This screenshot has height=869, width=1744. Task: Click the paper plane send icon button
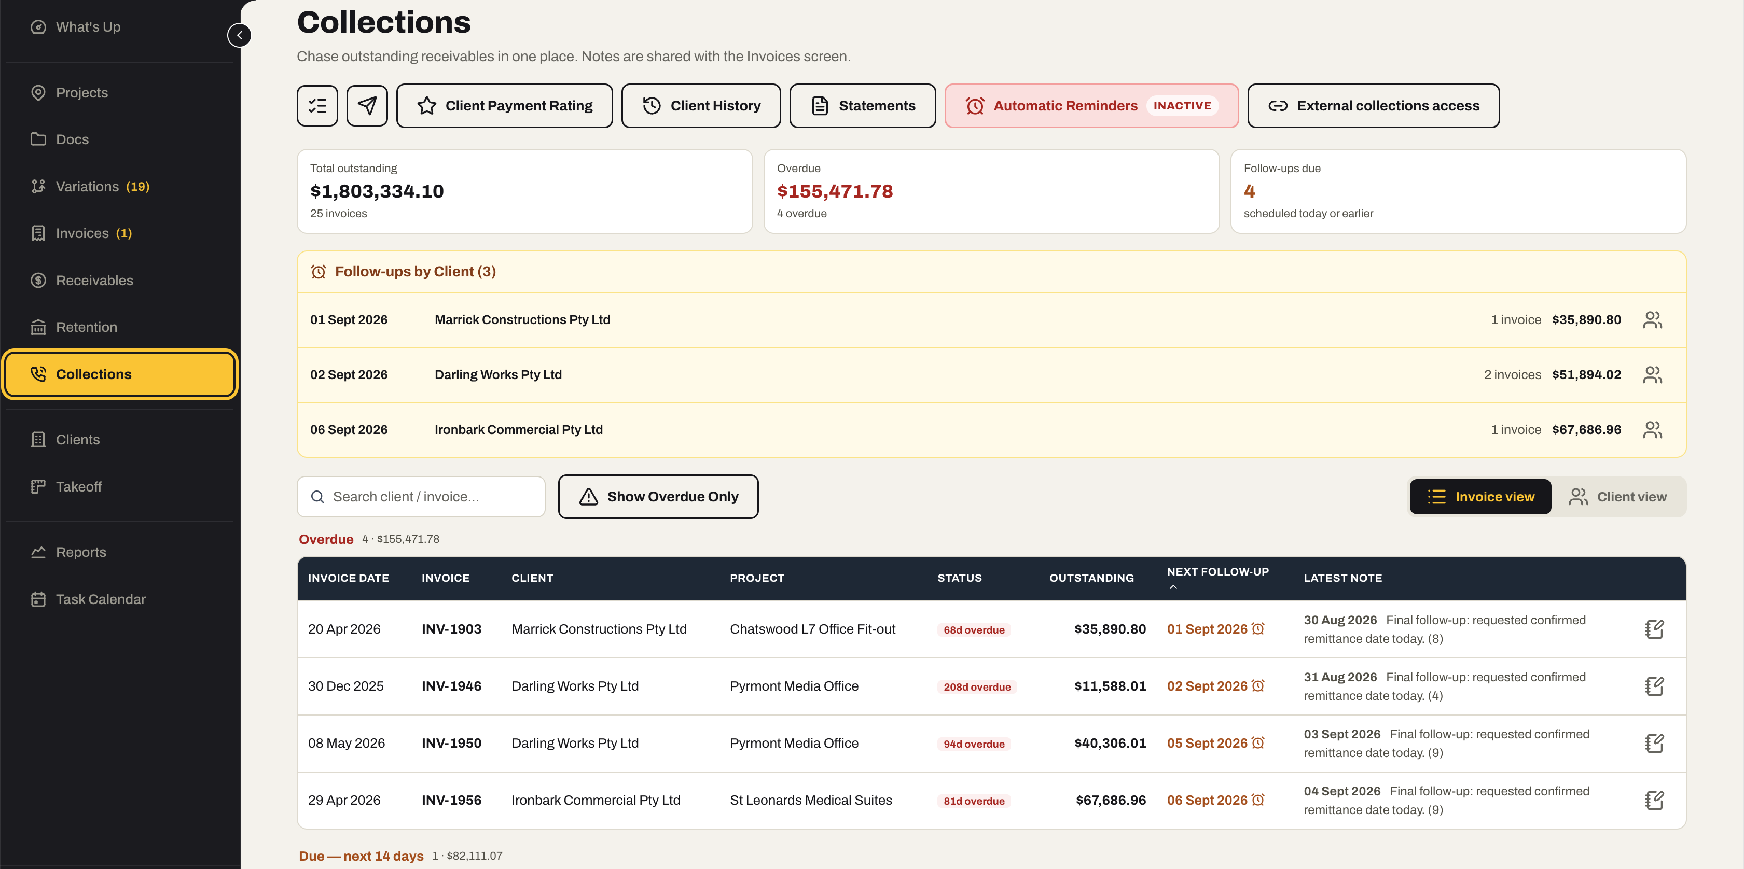point(367,106)
